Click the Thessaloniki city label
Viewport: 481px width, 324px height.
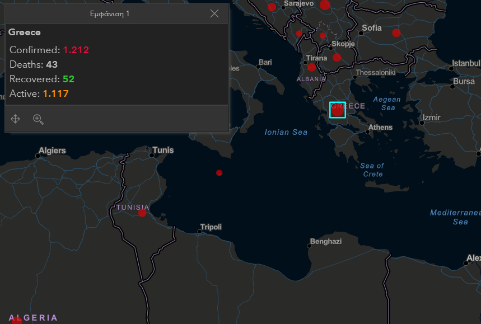(376, 73)
